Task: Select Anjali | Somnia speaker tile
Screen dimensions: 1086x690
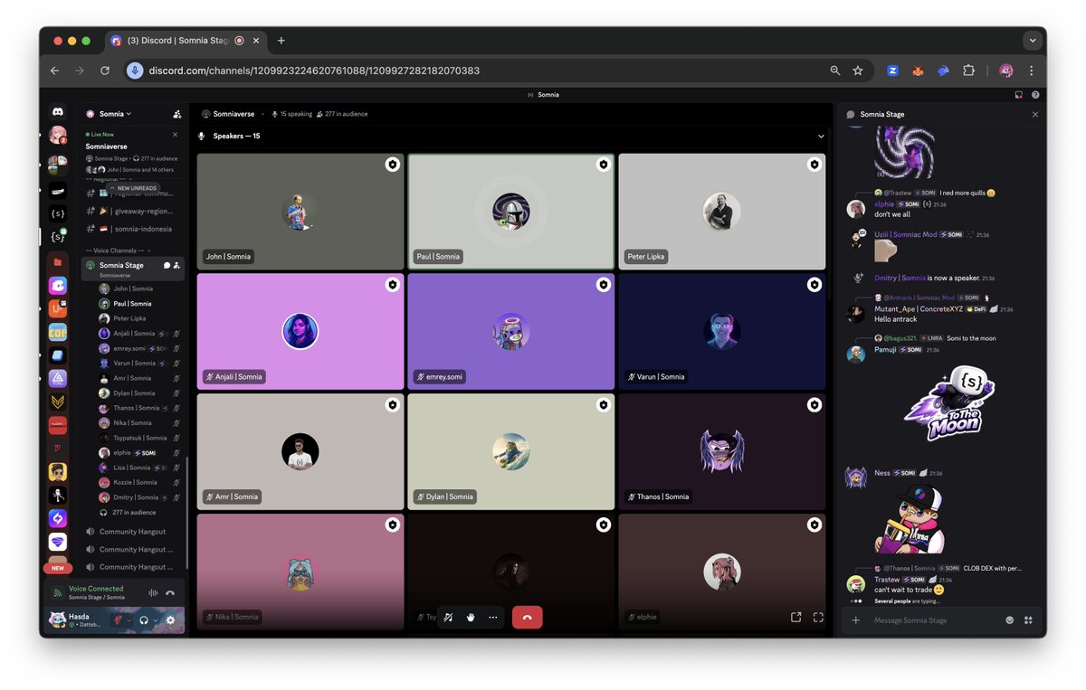Action: 300,332
